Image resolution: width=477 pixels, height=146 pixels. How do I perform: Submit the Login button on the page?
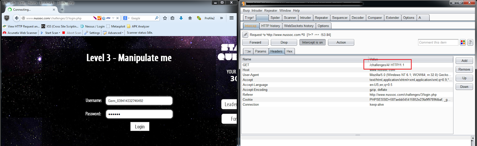point(140,126)
